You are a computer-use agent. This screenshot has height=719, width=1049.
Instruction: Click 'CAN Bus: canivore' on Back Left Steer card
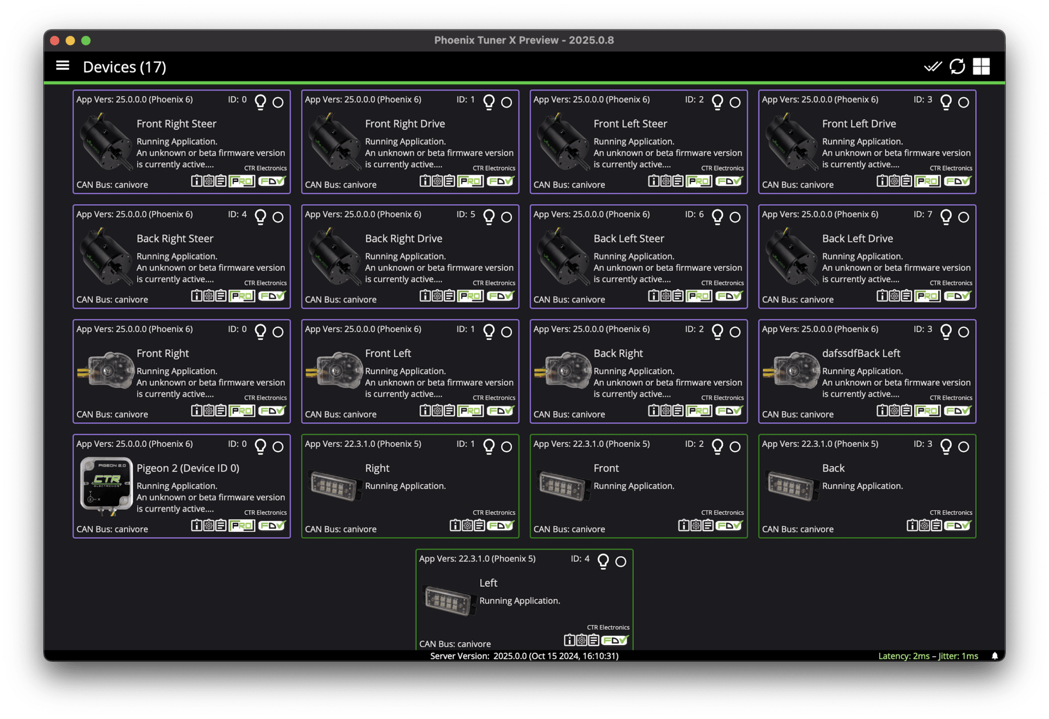[569, 299]
